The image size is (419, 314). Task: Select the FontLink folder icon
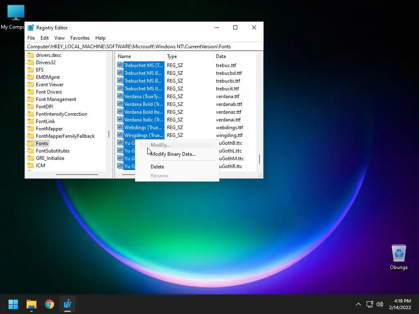(x=31, y=121)
